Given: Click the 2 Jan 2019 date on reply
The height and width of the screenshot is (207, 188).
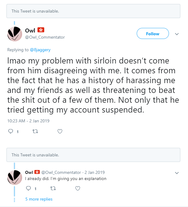Looking at the screenshot, I should pyautogui.click(x=95, y=172).
